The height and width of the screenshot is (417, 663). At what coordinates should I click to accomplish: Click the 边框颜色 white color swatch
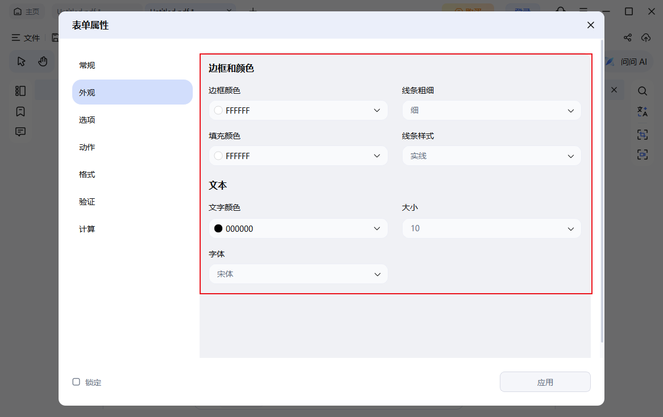218,110
